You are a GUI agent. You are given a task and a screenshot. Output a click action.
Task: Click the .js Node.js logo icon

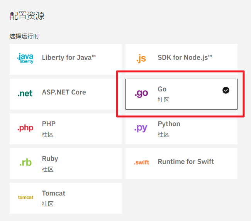[x=141, y=58]
